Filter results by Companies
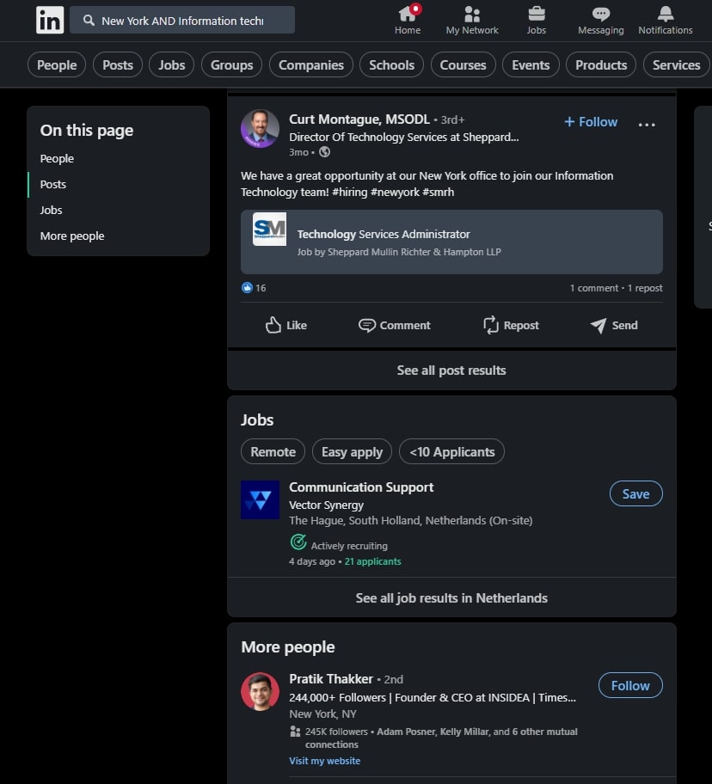The image size is (712, 784). (x=311, y=65)
